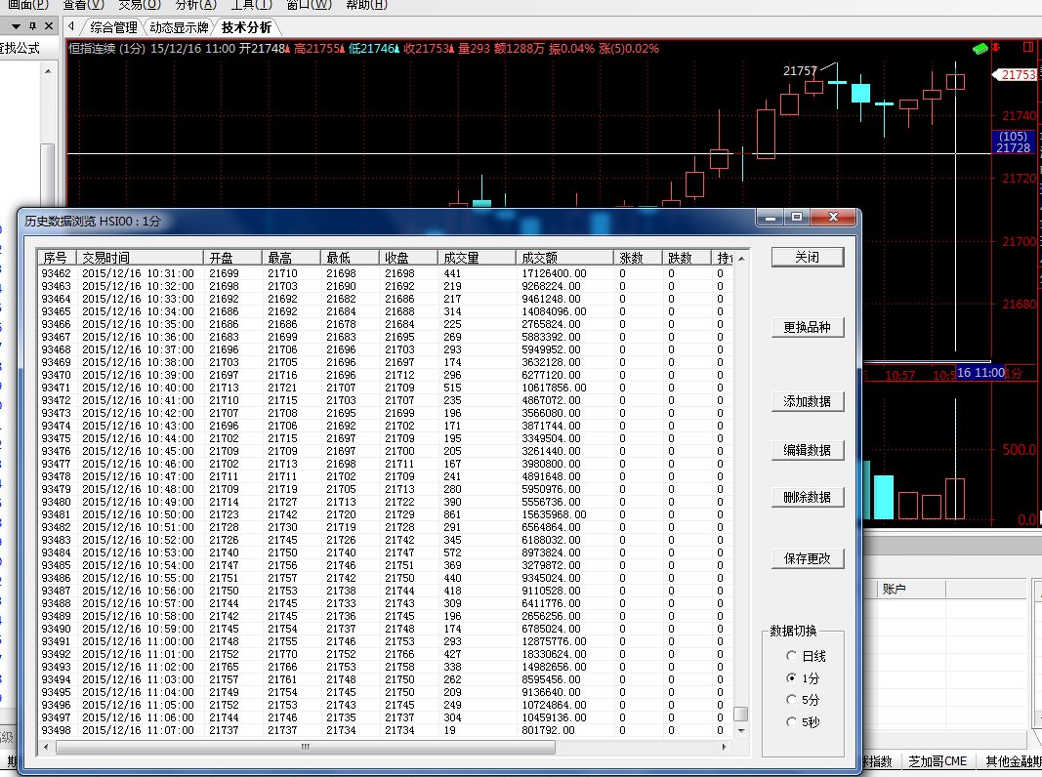This screenshot has width=1042, height=777.
Task: Click the horizontal scrollbar under data table
Action: [x=305, y=748]
